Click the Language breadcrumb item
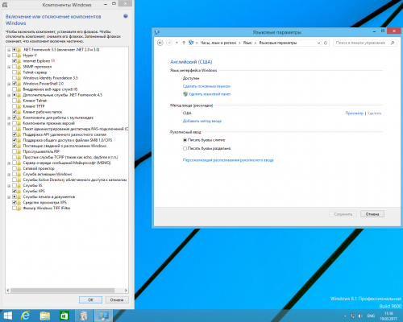403x322 pixels. (x=247, y=43)
